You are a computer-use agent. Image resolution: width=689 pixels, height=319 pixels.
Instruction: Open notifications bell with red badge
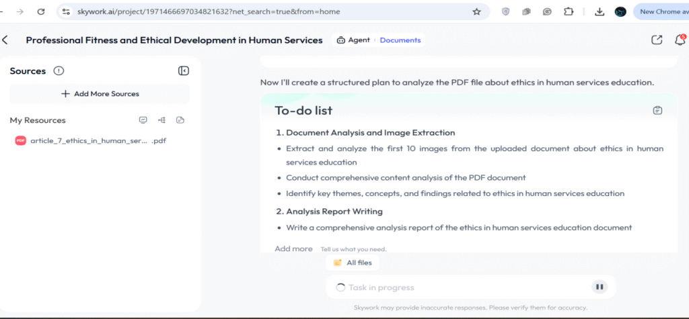pyautogui.click(x=680, y=40)
